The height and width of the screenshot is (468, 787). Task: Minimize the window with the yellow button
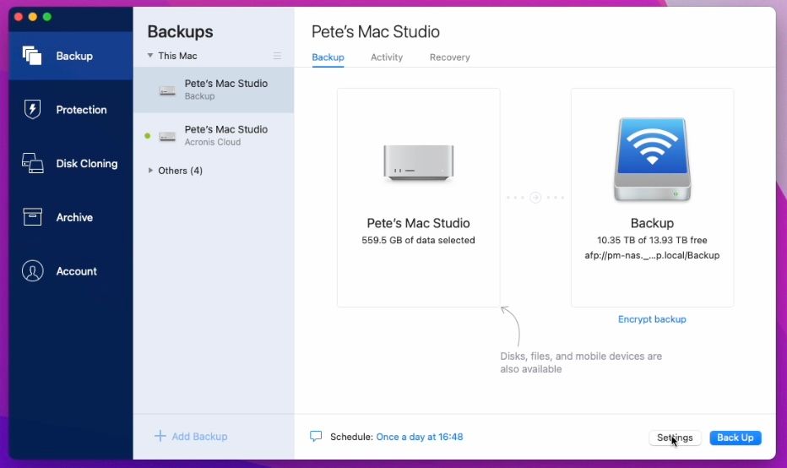[x=33, y=17]
